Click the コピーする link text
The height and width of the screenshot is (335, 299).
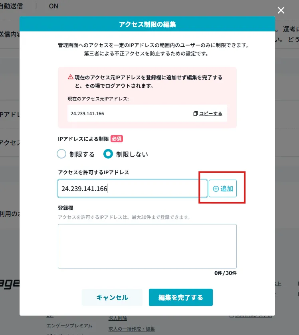pos(211,113)
